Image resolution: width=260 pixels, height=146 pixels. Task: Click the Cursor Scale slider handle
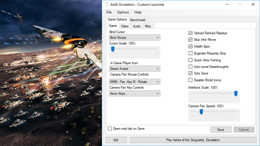113,49
